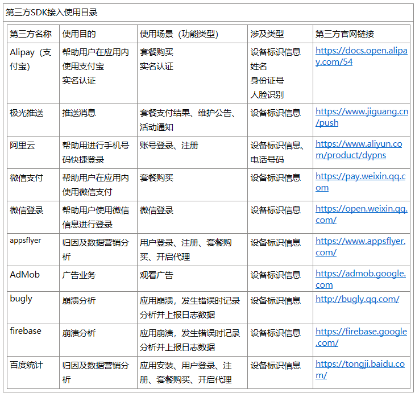Open the jiguang.cn/push link
Viewport: 415px width, 393px height.
tap(362, 117)
